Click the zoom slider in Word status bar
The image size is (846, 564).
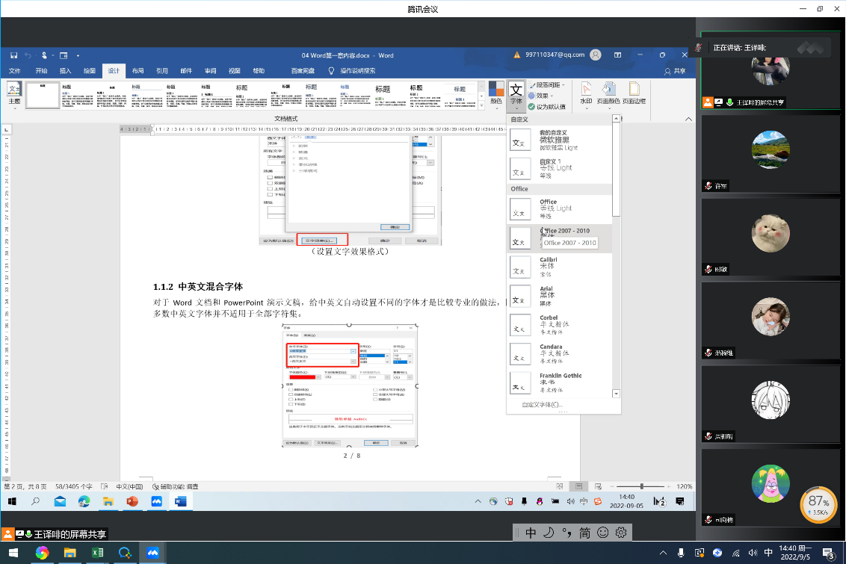[x=641, y=486]
